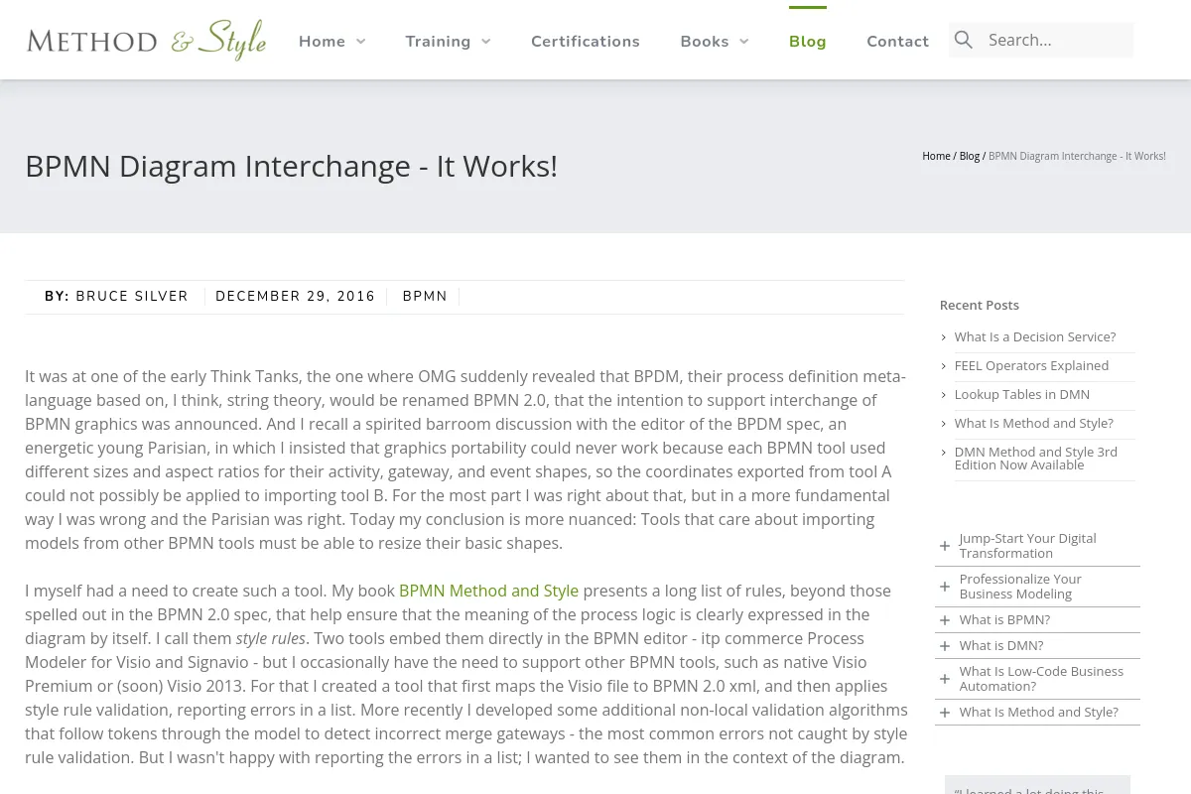Click into the Search field
This screenshot has width=1191, height=794.
click(1058, 40)
